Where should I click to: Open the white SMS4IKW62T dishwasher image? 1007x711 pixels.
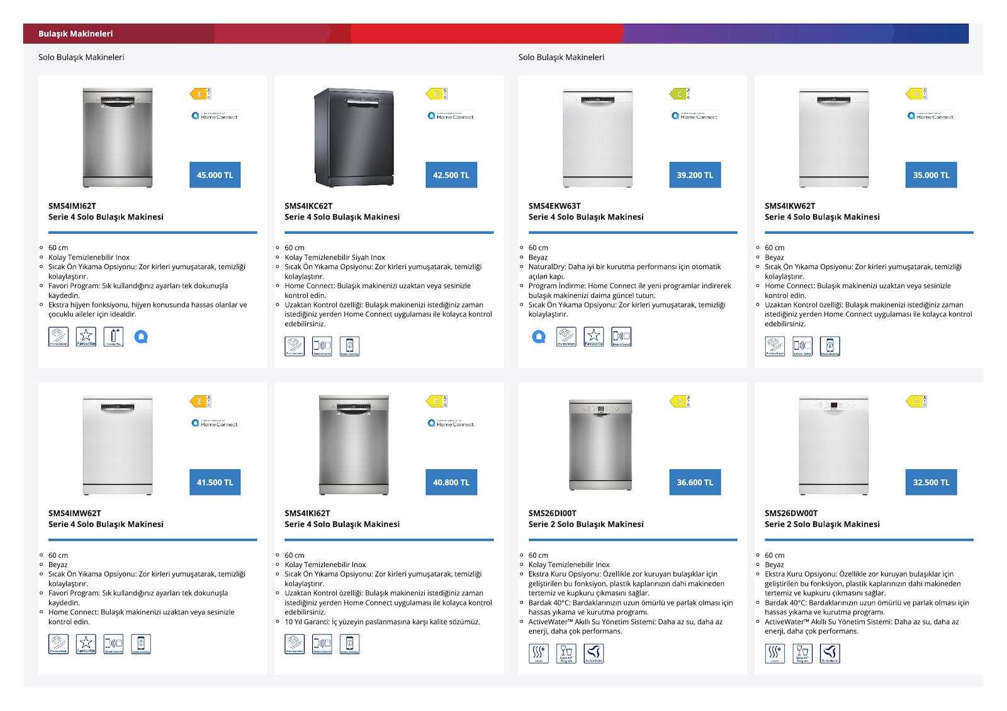(834, 138)
